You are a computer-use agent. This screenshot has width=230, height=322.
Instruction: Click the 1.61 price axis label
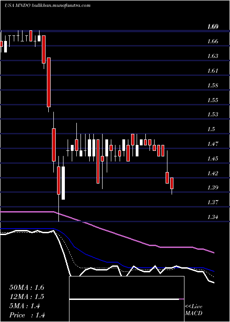pos(213,71)
